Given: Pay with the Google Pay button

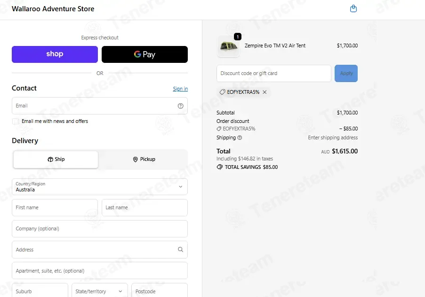Looking at the screenshot, I should [145, 54].
